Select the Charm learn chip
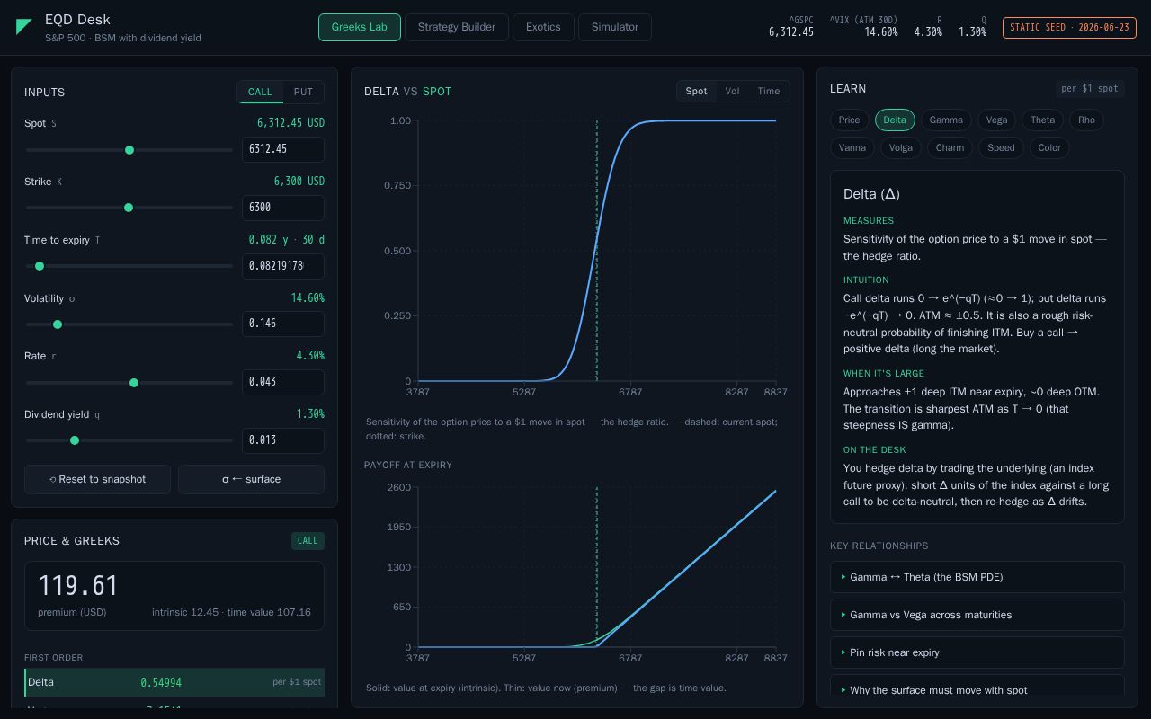Viewport: 1151px width, 719px height. (950, 147)
